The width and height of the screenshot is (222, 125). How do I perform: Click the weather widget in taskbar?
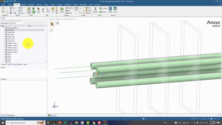point(182,123)
